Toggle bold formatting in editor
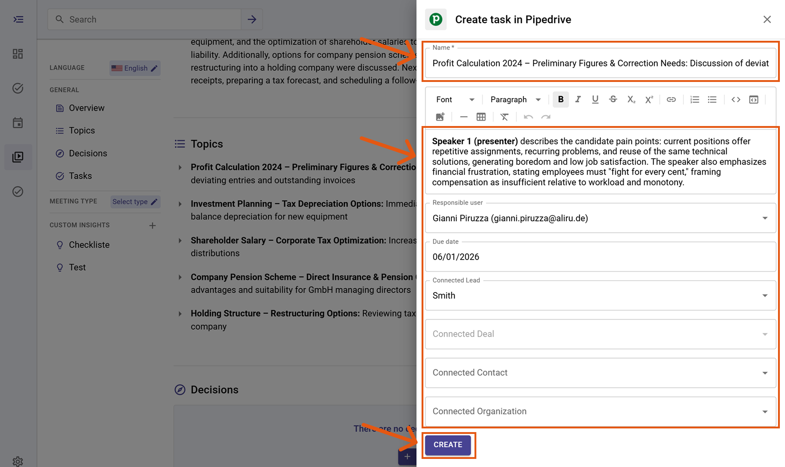 point(560,99)
